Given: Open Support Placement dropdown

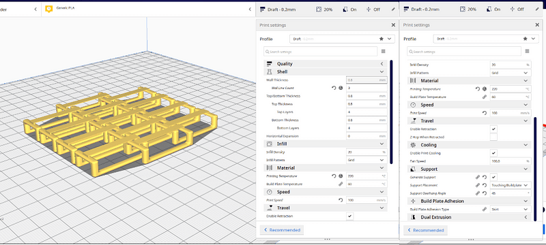Looking at the screenshot, I should (511, 185).
